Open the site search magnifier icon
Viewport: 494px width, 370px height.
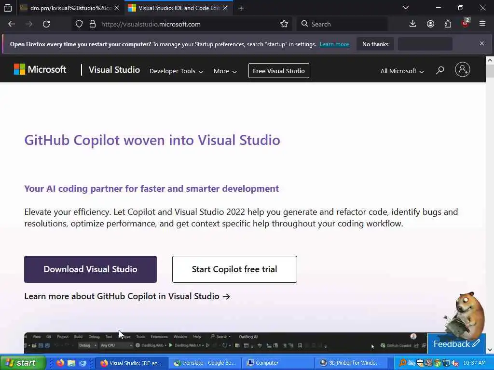pos(440,70)
